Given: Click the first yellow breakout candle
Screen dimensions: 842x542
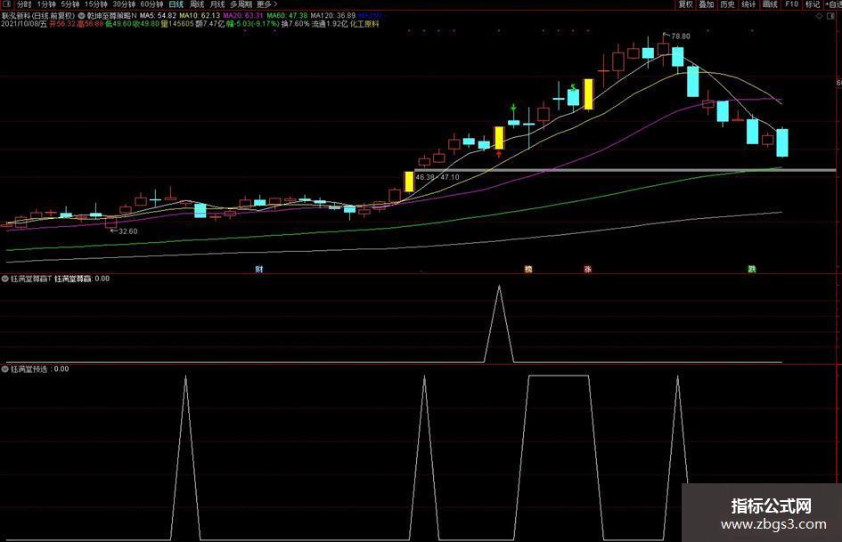Looking at the screenshot, I should (409, 182).
